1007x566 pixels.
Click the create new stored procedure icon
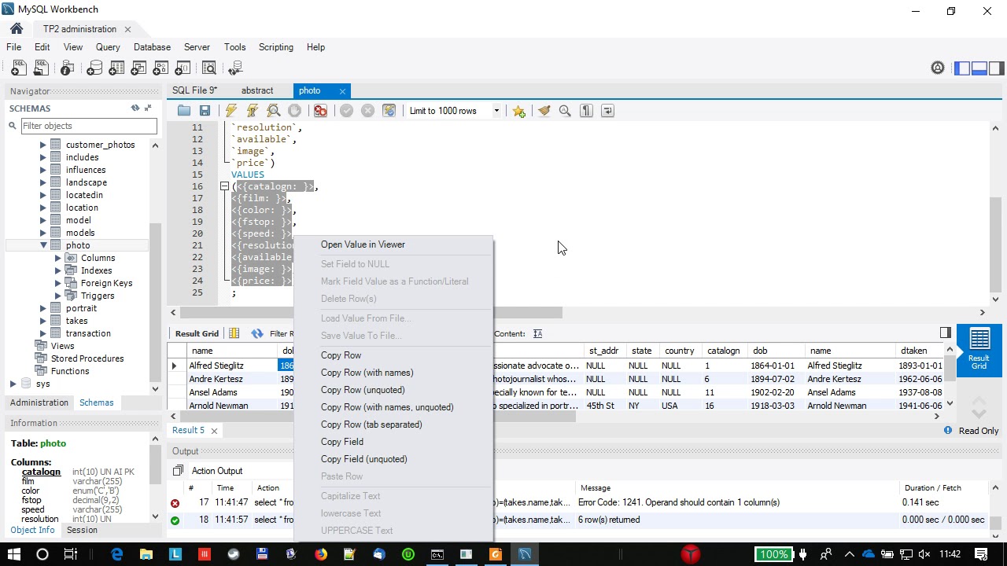coord(160,68)
